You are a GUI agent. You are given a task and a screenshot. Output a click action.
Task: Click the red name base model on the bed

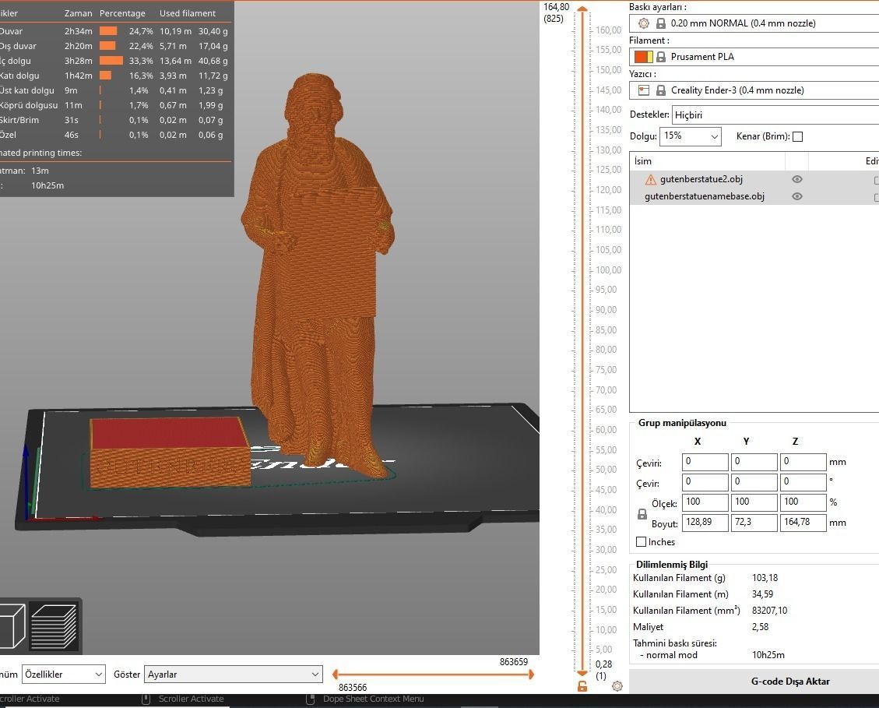[169, 453]
